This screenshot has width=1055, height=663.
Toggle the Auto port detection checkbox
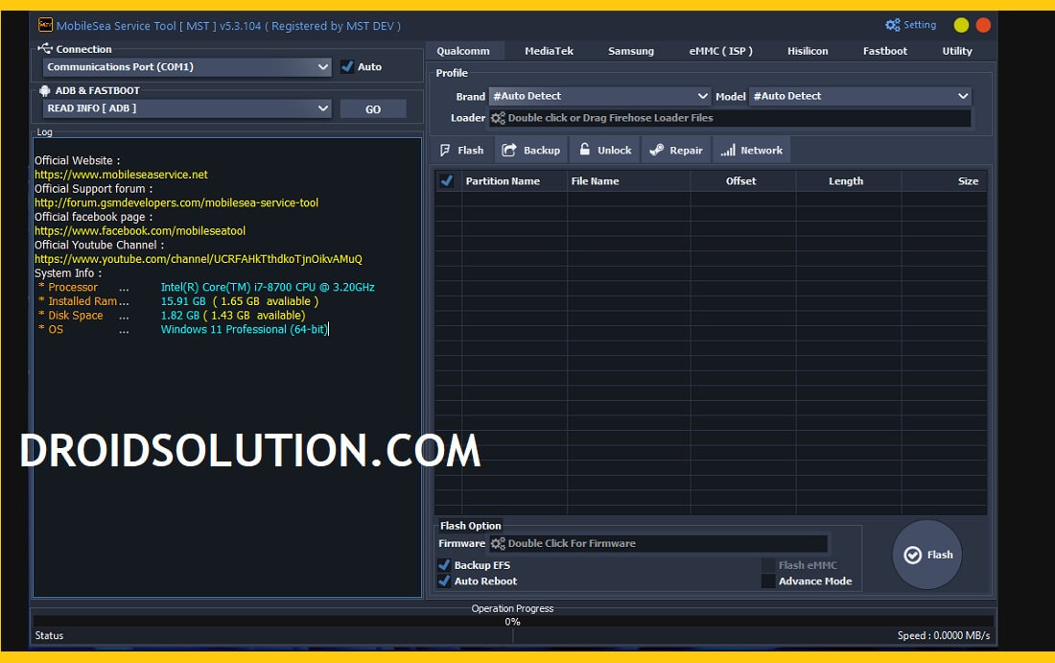coord(347,66)
